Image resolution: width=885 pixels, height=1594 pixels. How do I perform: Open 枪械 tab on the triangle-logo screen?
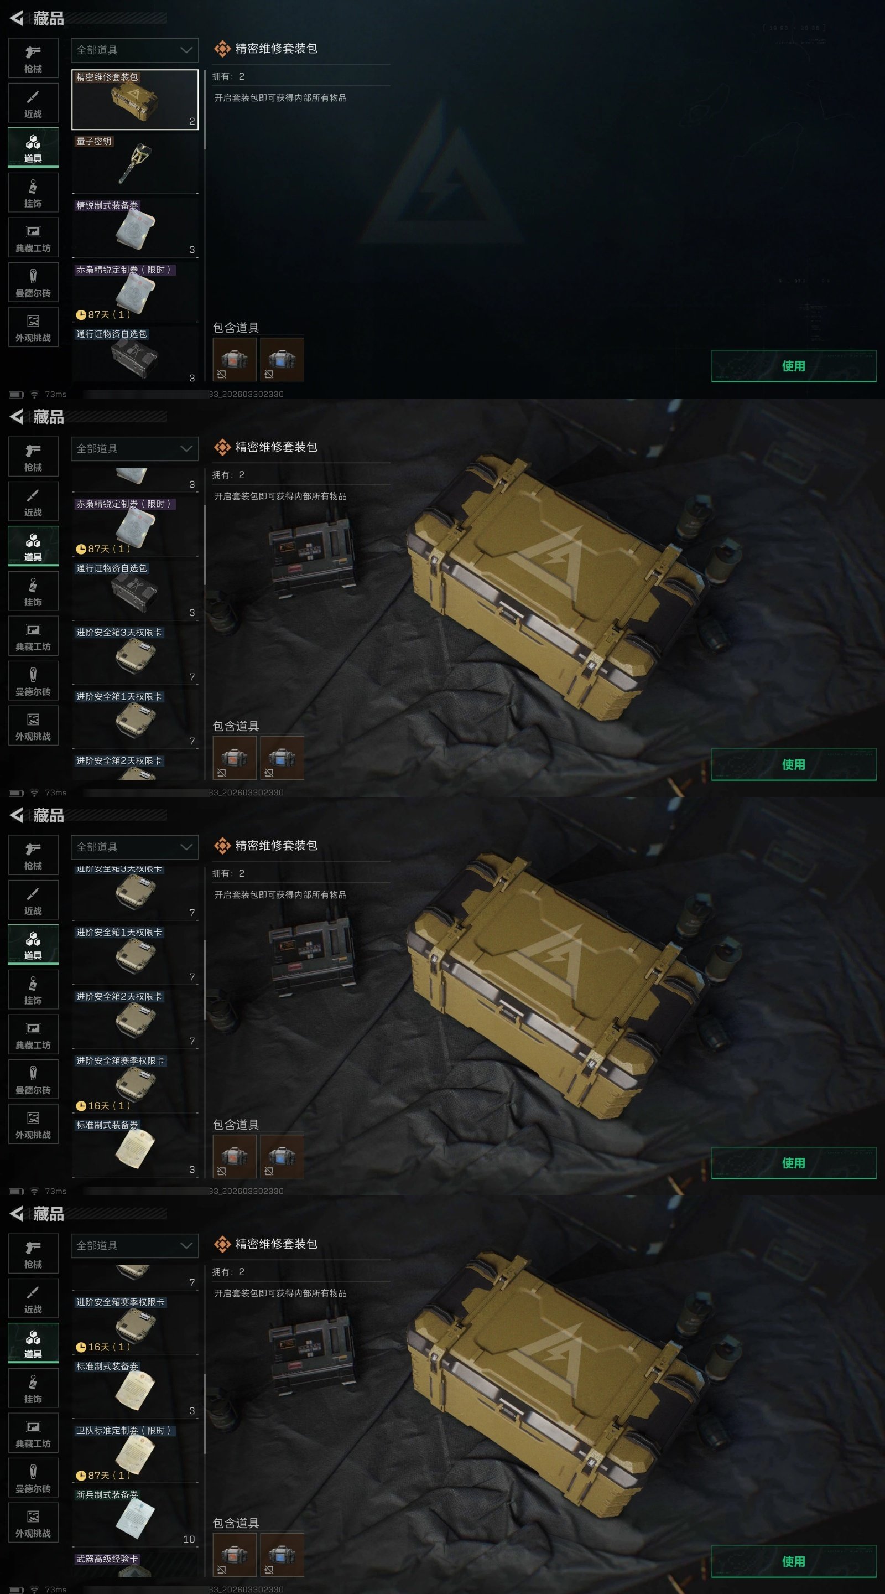click(x=33, y=58)
